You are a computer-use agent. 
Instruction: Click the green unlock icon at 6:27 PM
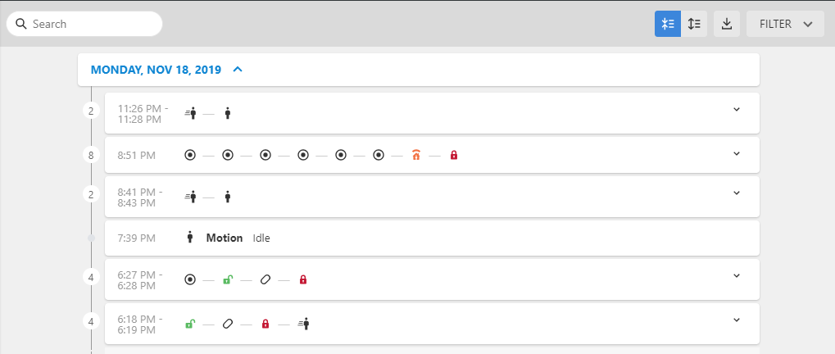pos(227,279)
